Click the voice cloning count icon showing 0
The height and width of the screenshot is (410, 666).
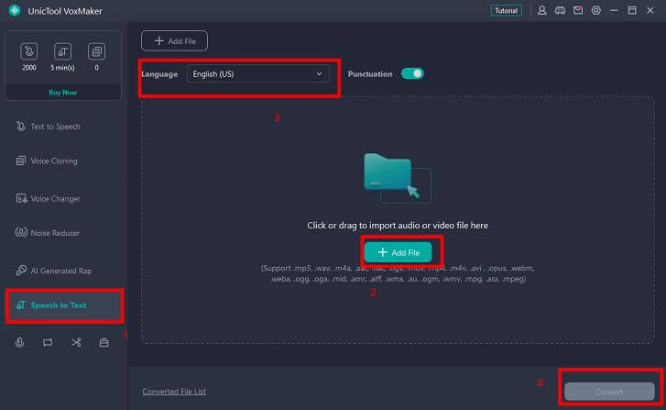click(96, 51)
